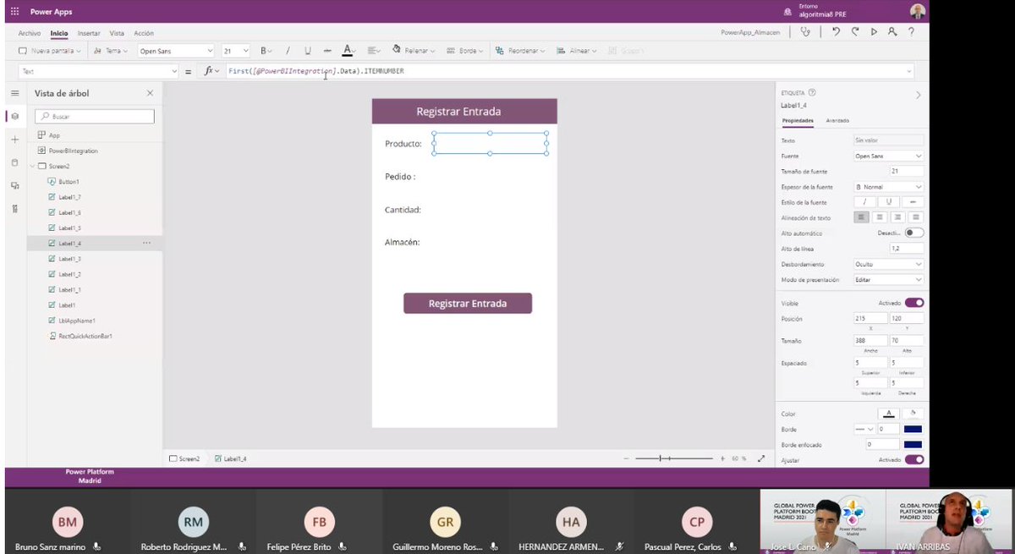1015x554 pixels.
Task: Select Tree view layers icon in left rail
Action: pyautogui.click(x=14, y=116)
